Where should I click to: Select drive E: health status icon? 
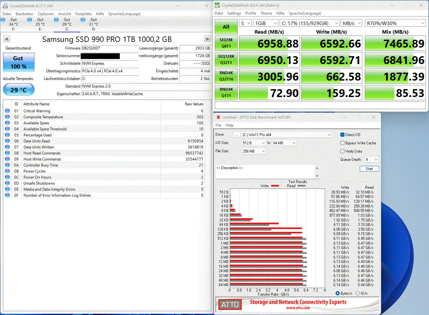[x=30, y=20]
